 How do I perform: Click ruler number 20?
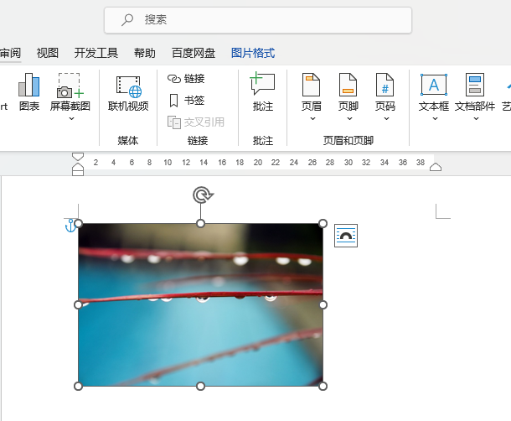(x=258, y=162)
